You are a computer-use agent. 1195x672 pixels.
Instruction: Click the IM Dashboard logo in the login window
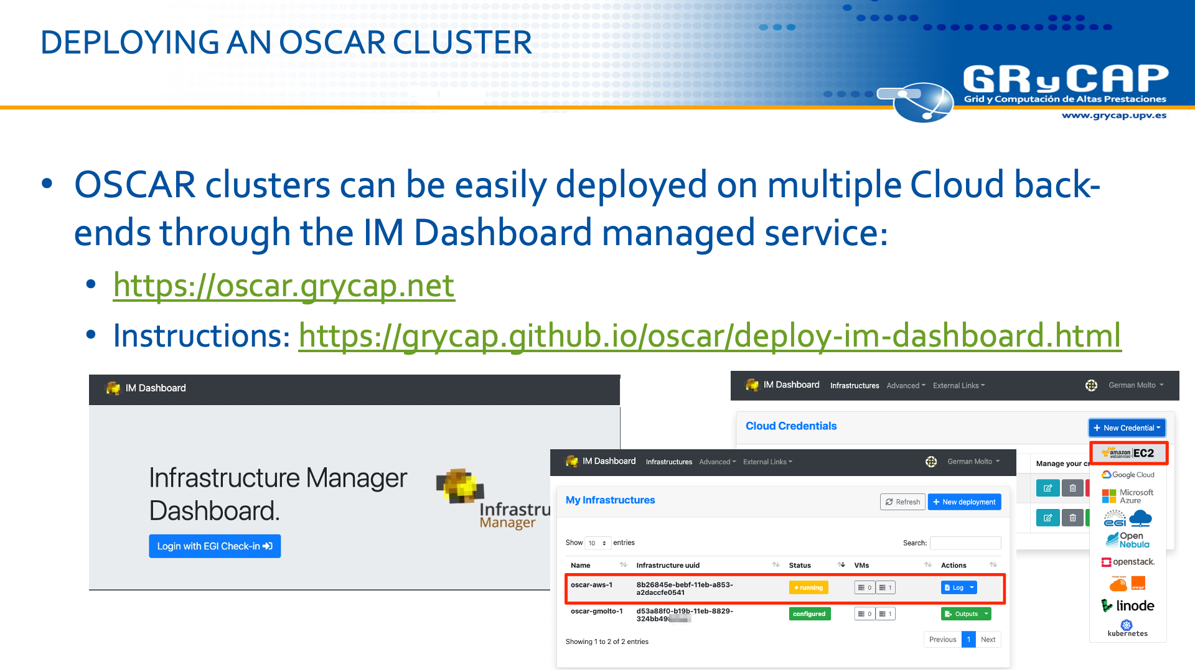[113, 388]
